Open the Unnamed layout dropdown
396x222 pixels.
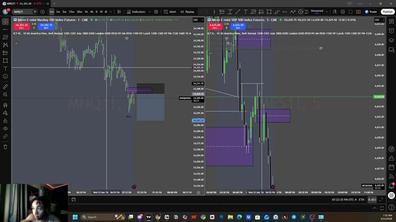[327, 12]
